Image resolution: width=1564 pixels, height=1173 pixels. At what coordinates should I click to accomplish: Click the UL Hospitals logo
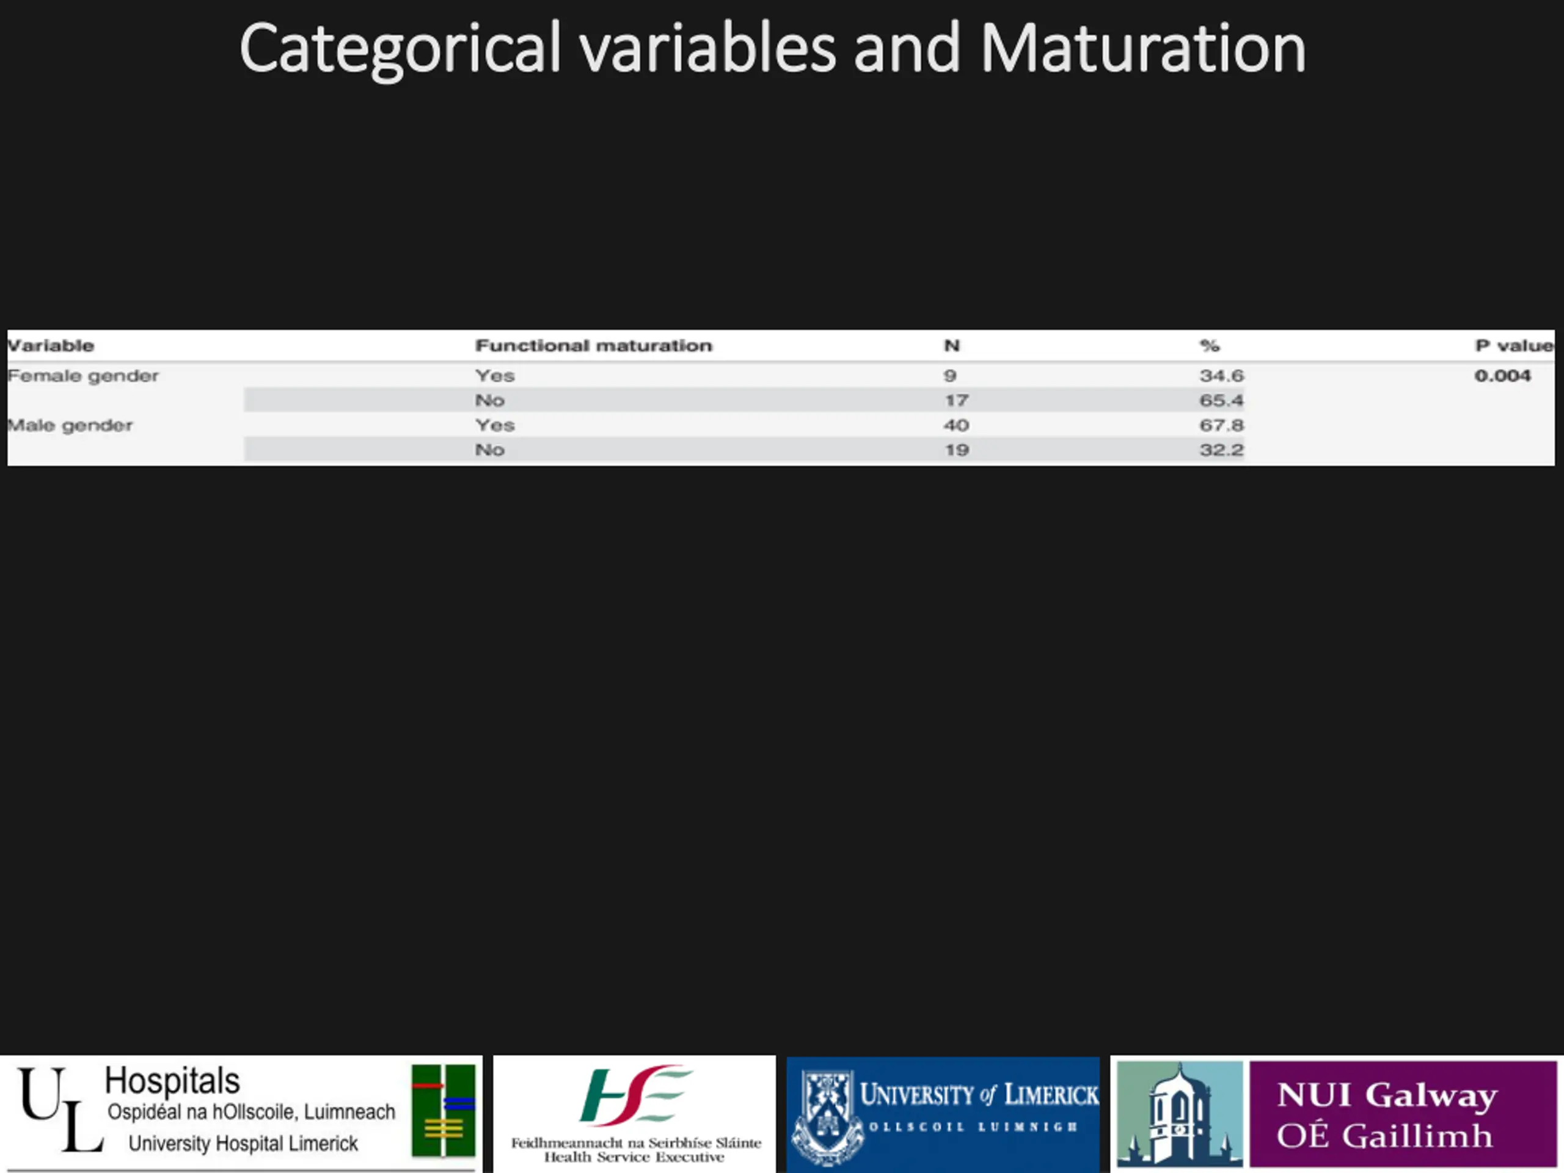point(241,1114)
